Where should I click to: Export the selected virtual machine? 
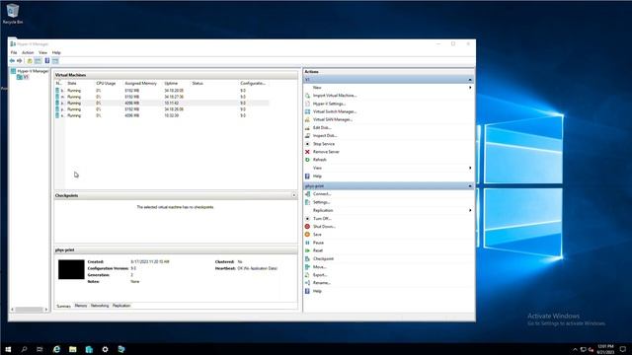pos(320,275)
